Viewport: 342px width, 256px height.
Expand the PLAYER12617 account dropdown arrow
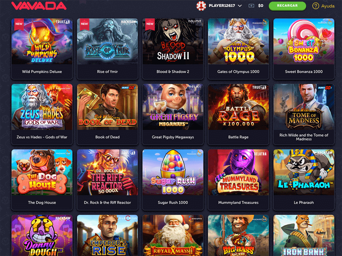coord(240,6)
